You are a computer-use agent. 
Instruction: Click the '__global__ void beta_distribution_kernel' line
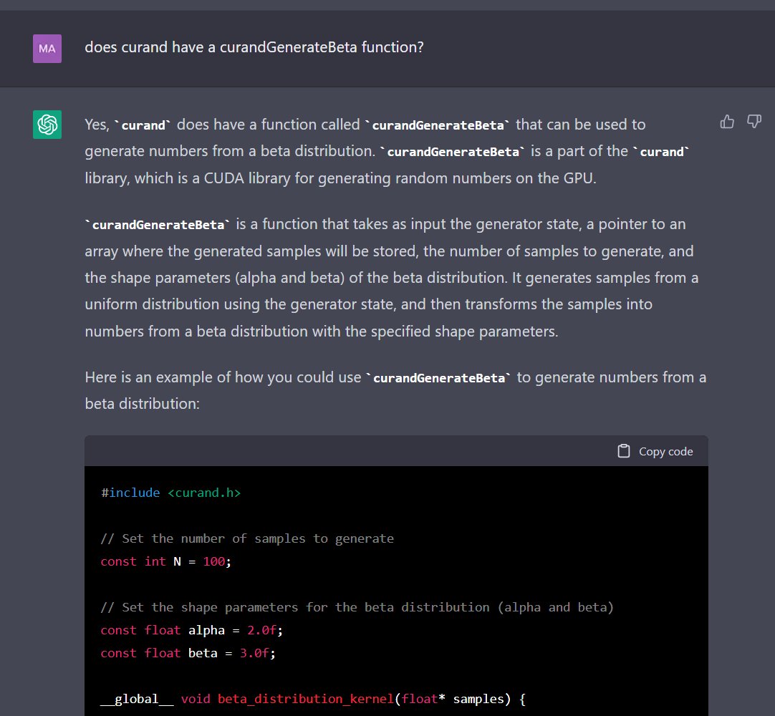coord(313,699)
